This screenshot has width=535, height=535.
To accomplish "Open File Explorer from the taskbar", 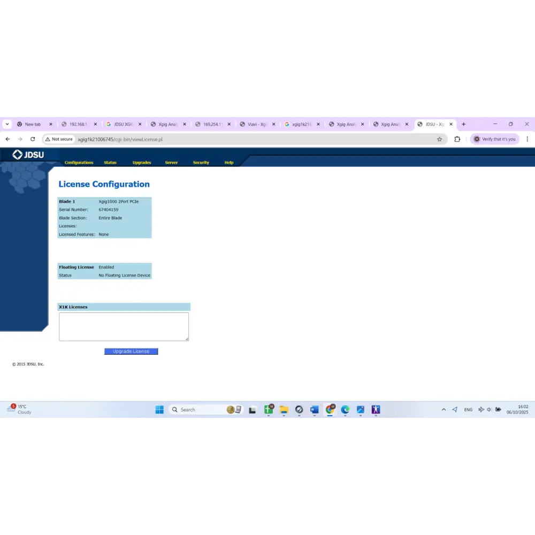I will point(284,410).
